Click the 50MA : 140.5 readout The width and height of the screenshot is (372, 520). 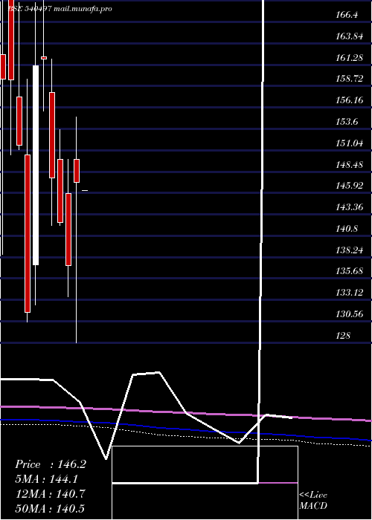click(50, 508)
